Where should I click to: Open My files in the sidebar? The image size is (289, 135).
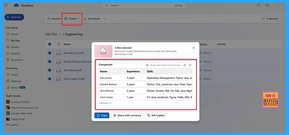tap(13, 41)
